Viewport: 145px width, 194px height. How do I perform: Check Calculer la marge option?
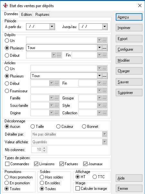click(x=77, y=189)
